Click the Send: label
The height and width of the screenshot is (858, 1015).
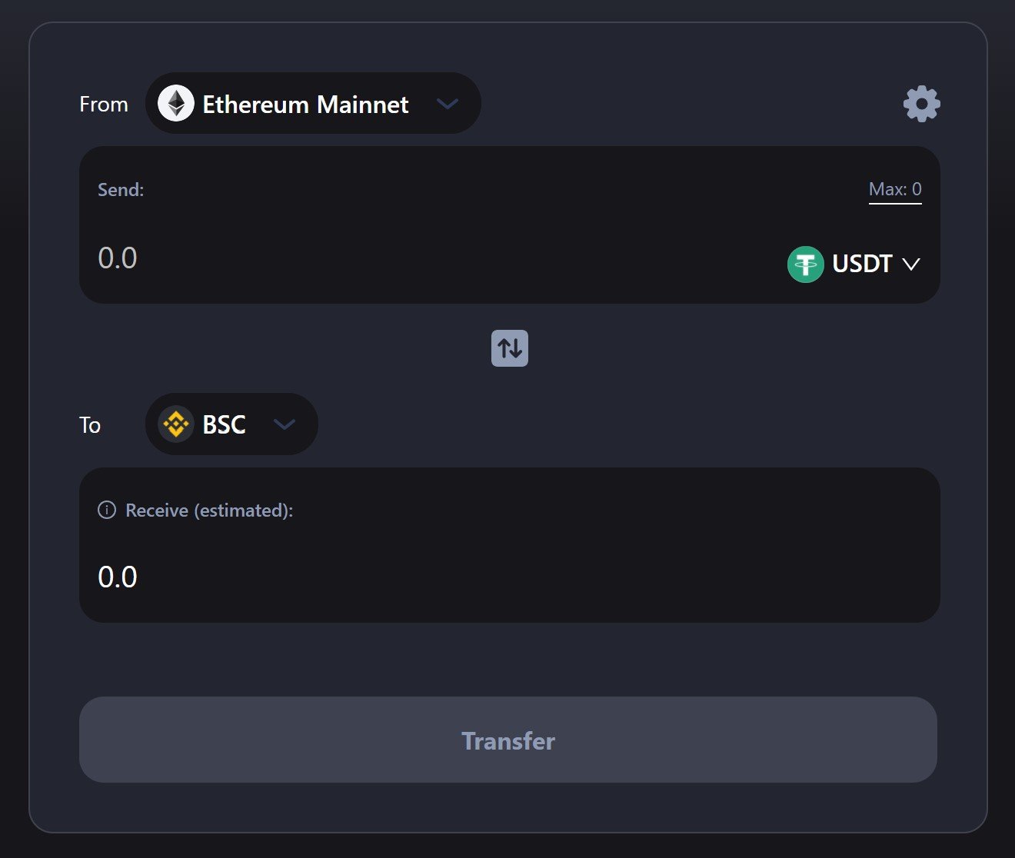[121, 190]
